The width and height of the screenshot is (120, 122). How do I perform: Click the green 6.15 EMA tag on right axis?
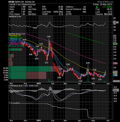(x=115, y=44)
